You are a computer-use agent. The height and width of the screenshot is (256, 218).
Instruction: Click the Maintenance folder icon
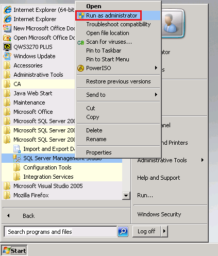pos(7,103)
